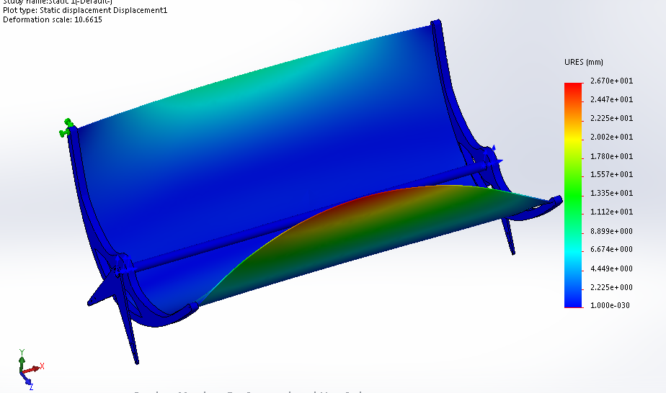Click the legend value 1.112e+001
This screenshot has height=393, width=666.
coord(611,212)
